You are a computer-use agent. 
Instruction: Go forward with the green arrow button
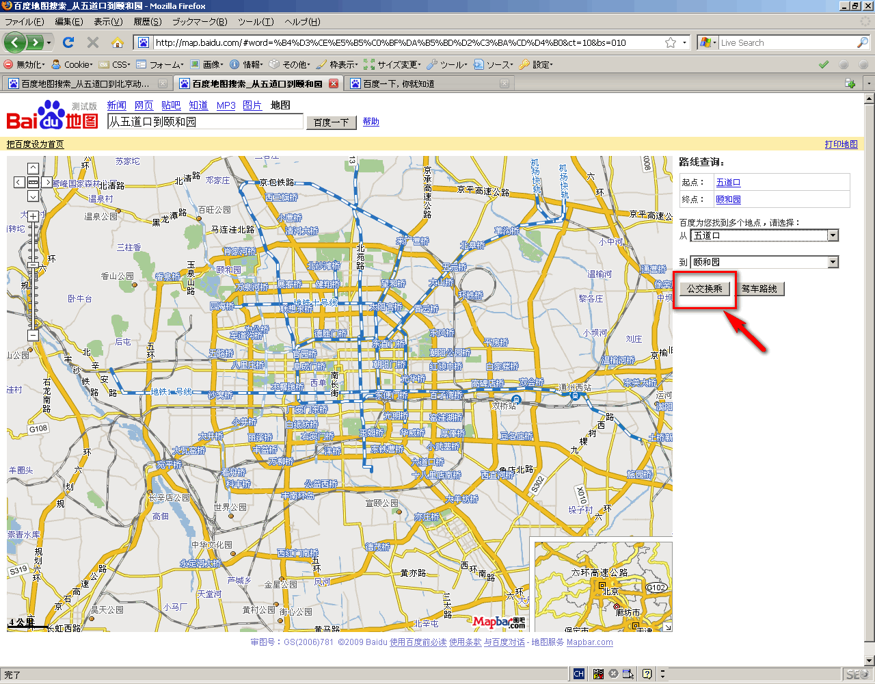(x=35, y=42)
